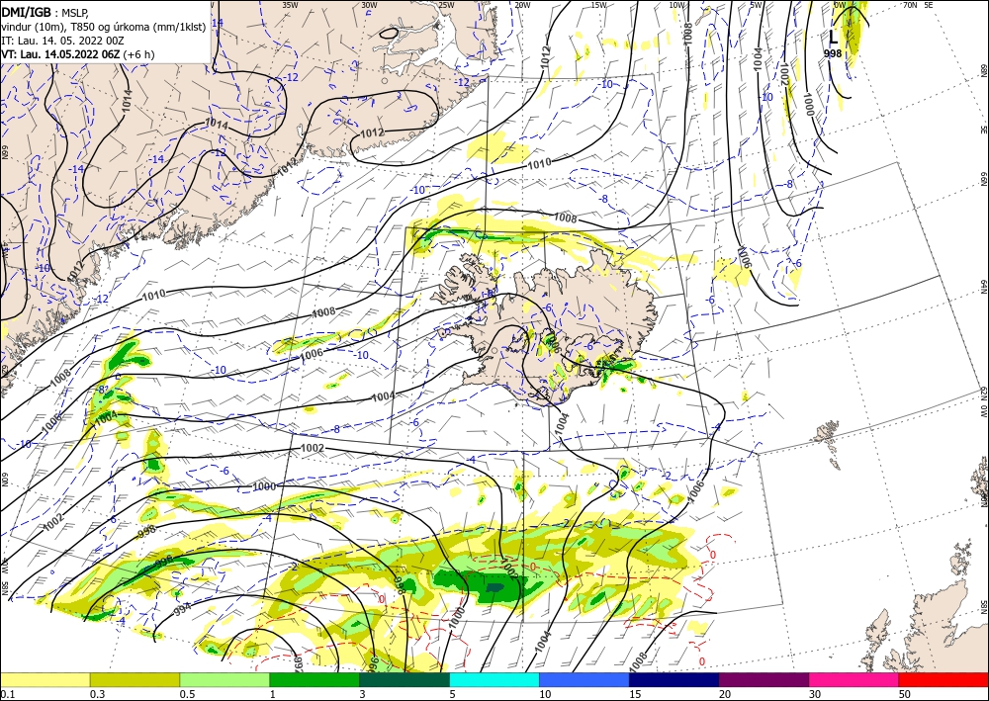Click the 998 value beneath the L marker

[x=833, y=54]
